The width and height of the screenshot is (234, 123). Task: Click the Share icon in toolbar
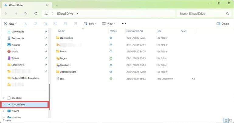point(65,24)
